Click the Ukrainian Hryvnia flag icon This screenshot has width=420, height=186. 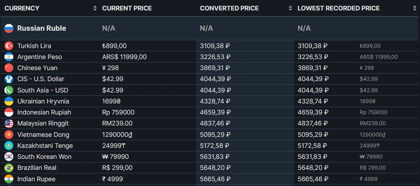(9, 101)
